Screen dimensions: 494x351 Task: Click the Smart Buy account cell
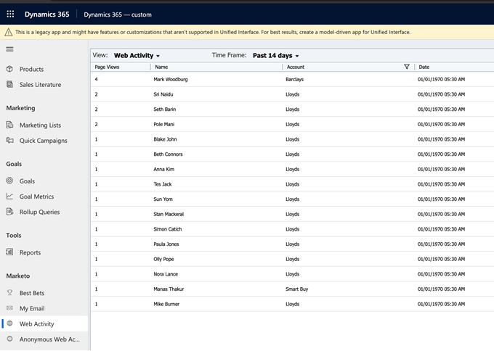297,289
